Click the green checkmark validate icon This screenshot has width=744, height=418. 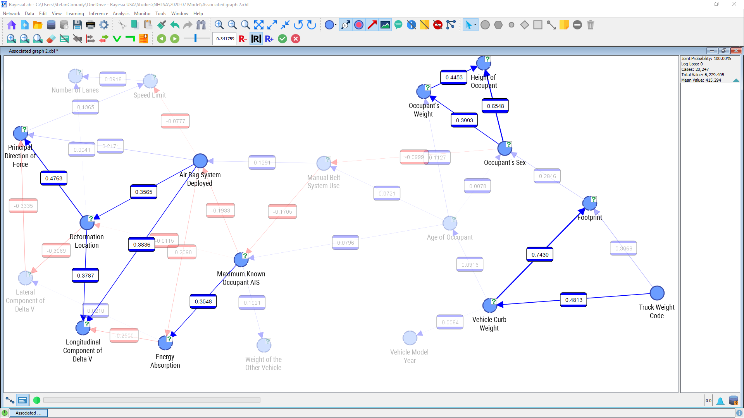(x=282, y=39)
